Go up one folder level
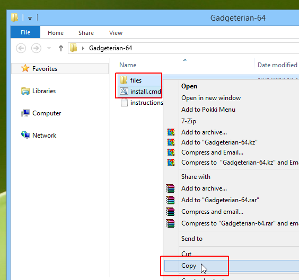The height and width of the screenshot is (280, 299). [61, 48]
